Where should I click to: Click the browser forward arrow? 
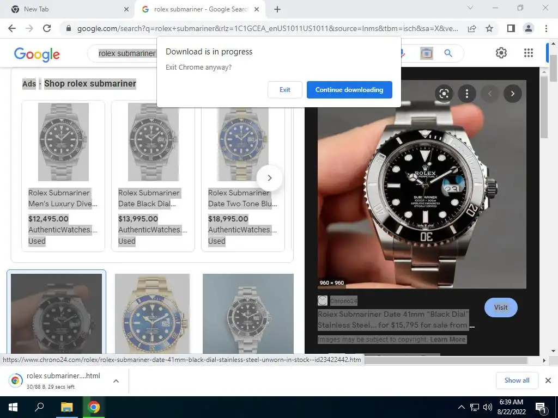tap(29, 28)
